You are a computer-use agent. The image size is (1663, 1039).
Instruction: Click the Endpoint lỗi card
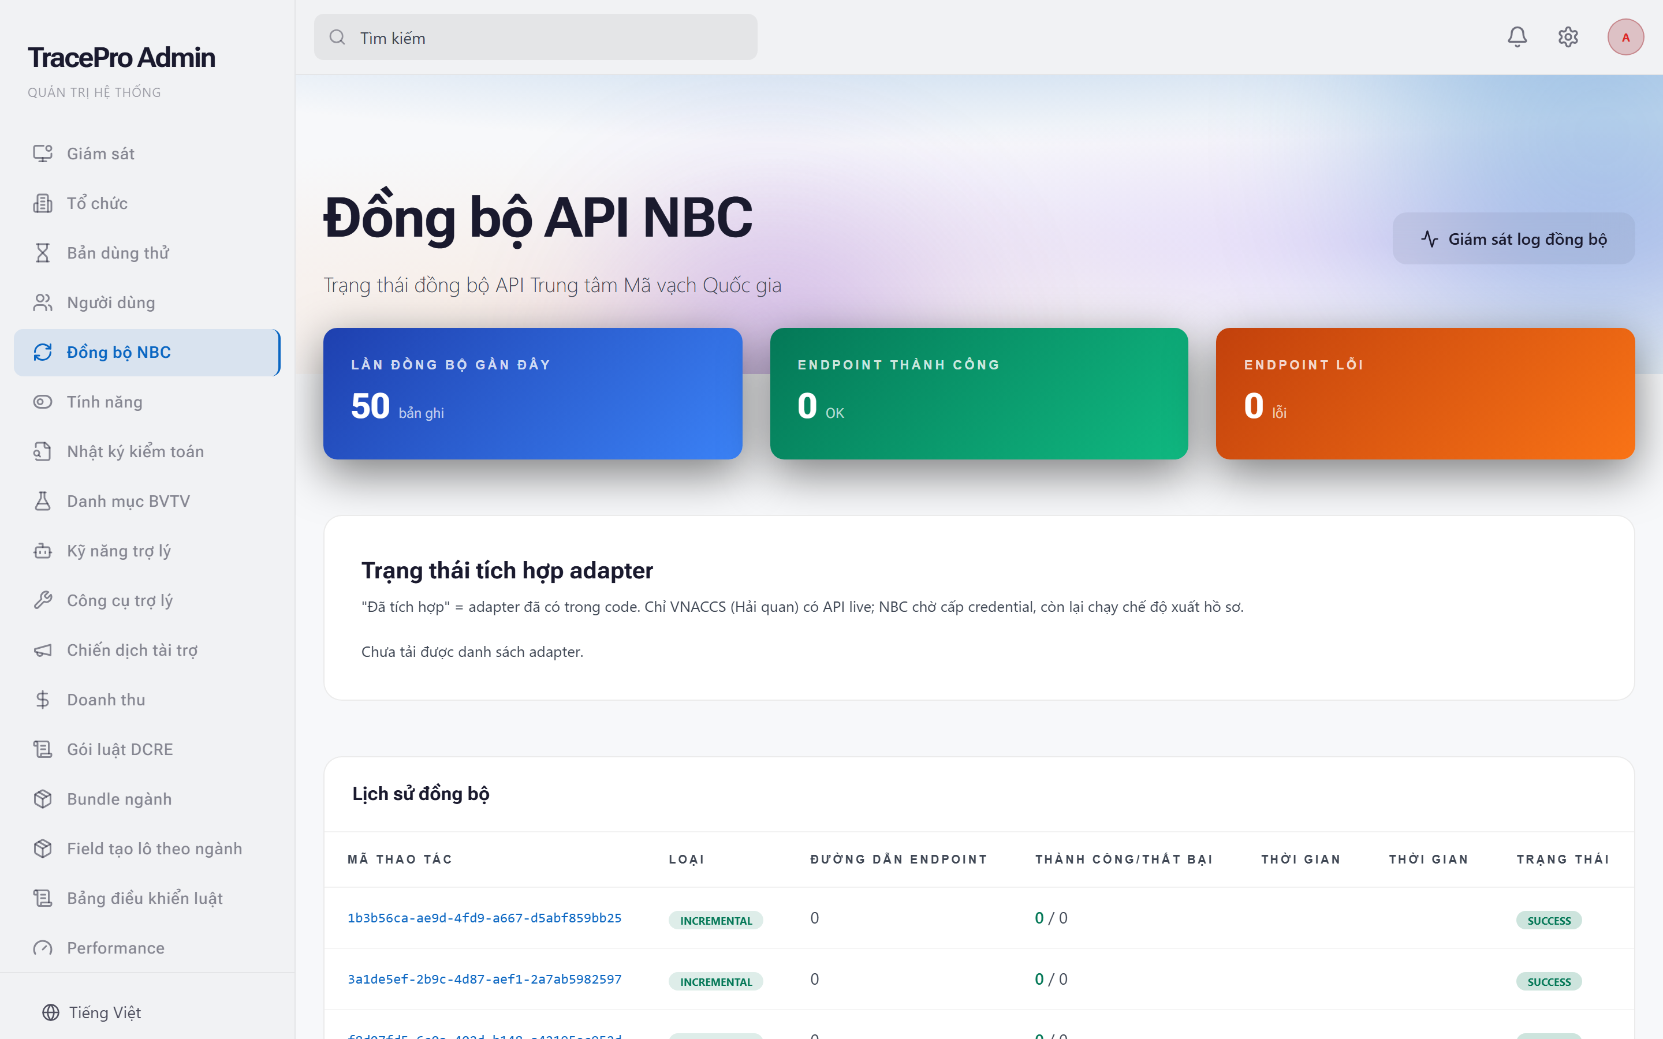(x=1425, y=393)
